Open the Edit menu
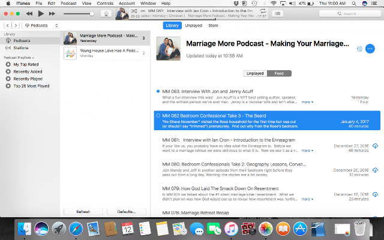Viewport: 384px width, 240px height. (x=52, y=4)
